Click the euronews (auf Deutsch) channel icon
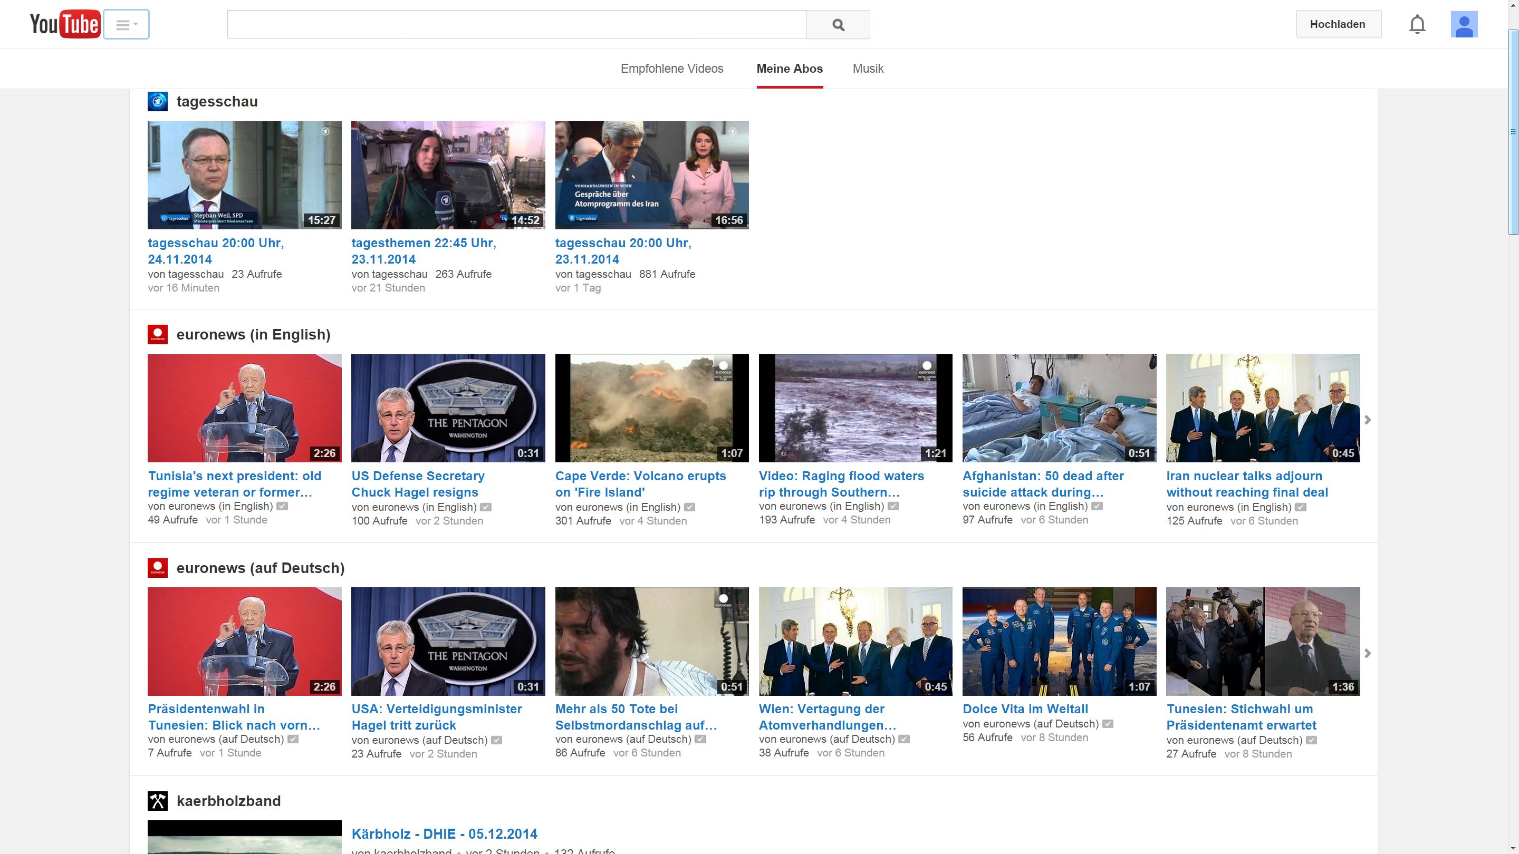The height and width of the screenshot is (854, 1519). [158, 568]
